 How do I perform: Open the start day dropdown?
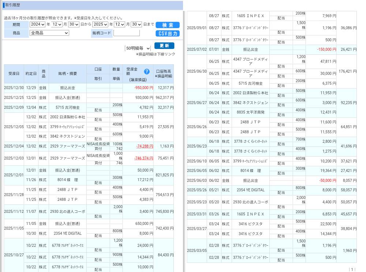pos(74,24)
